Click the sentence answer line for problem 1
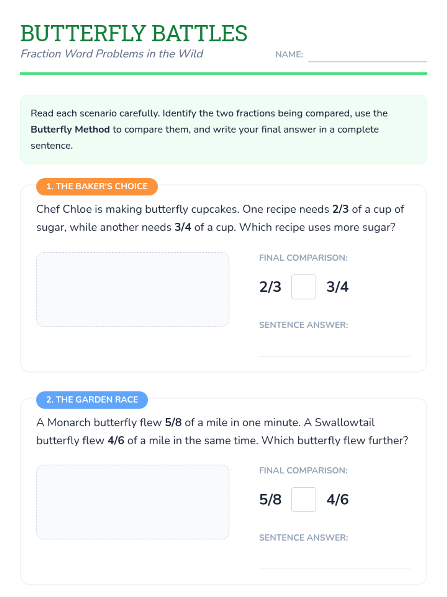The width and height of the screenshot is (447, 597). coord(335,350)
